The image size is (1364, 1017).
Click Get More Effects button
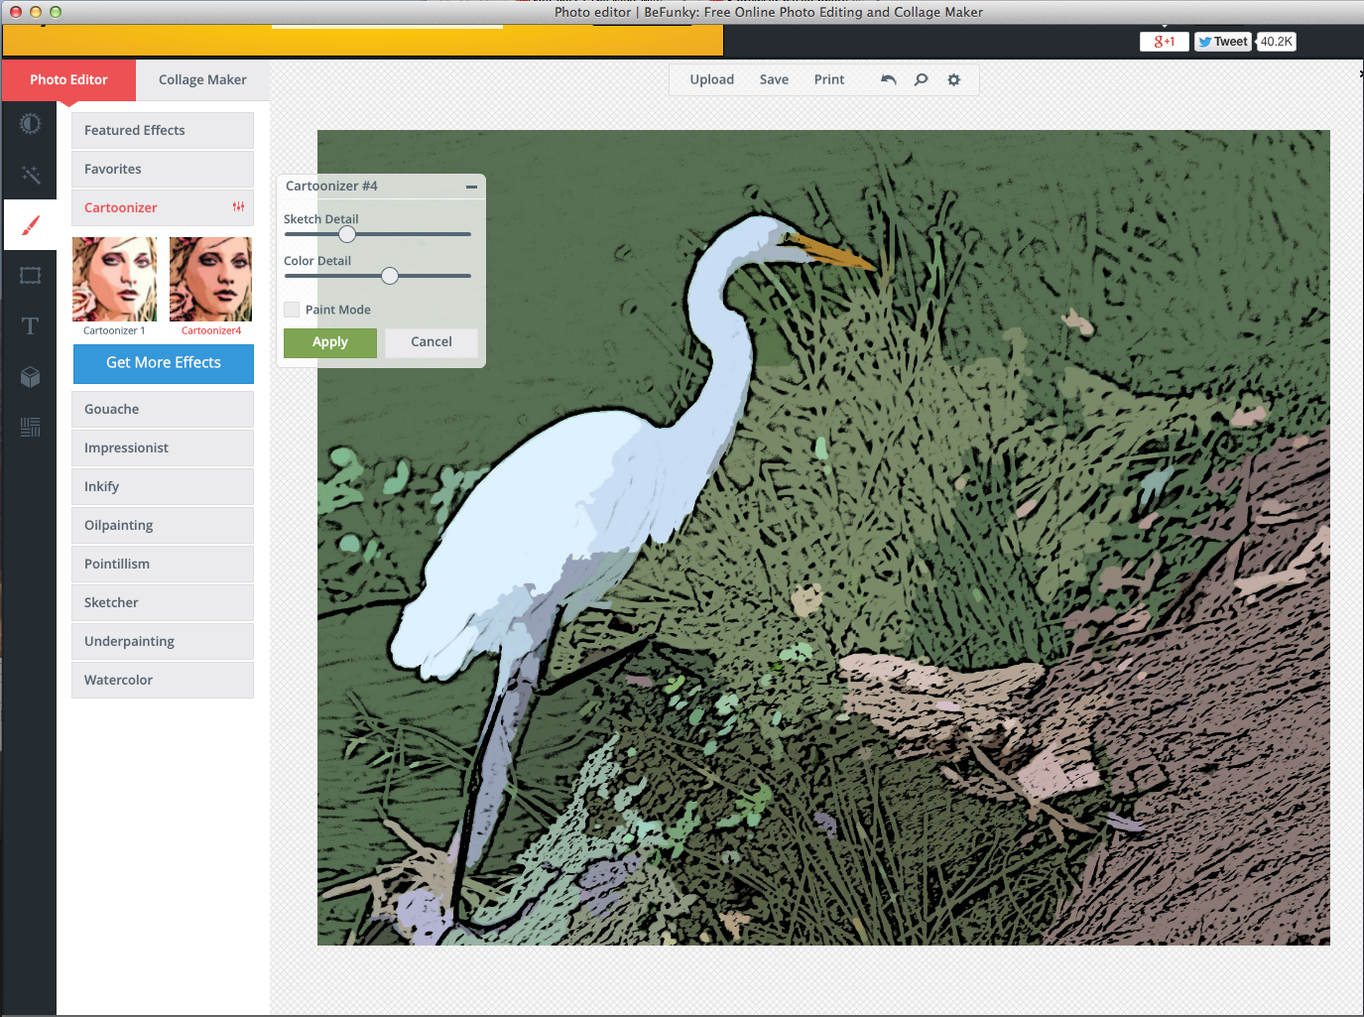click(x=164, y=363)
